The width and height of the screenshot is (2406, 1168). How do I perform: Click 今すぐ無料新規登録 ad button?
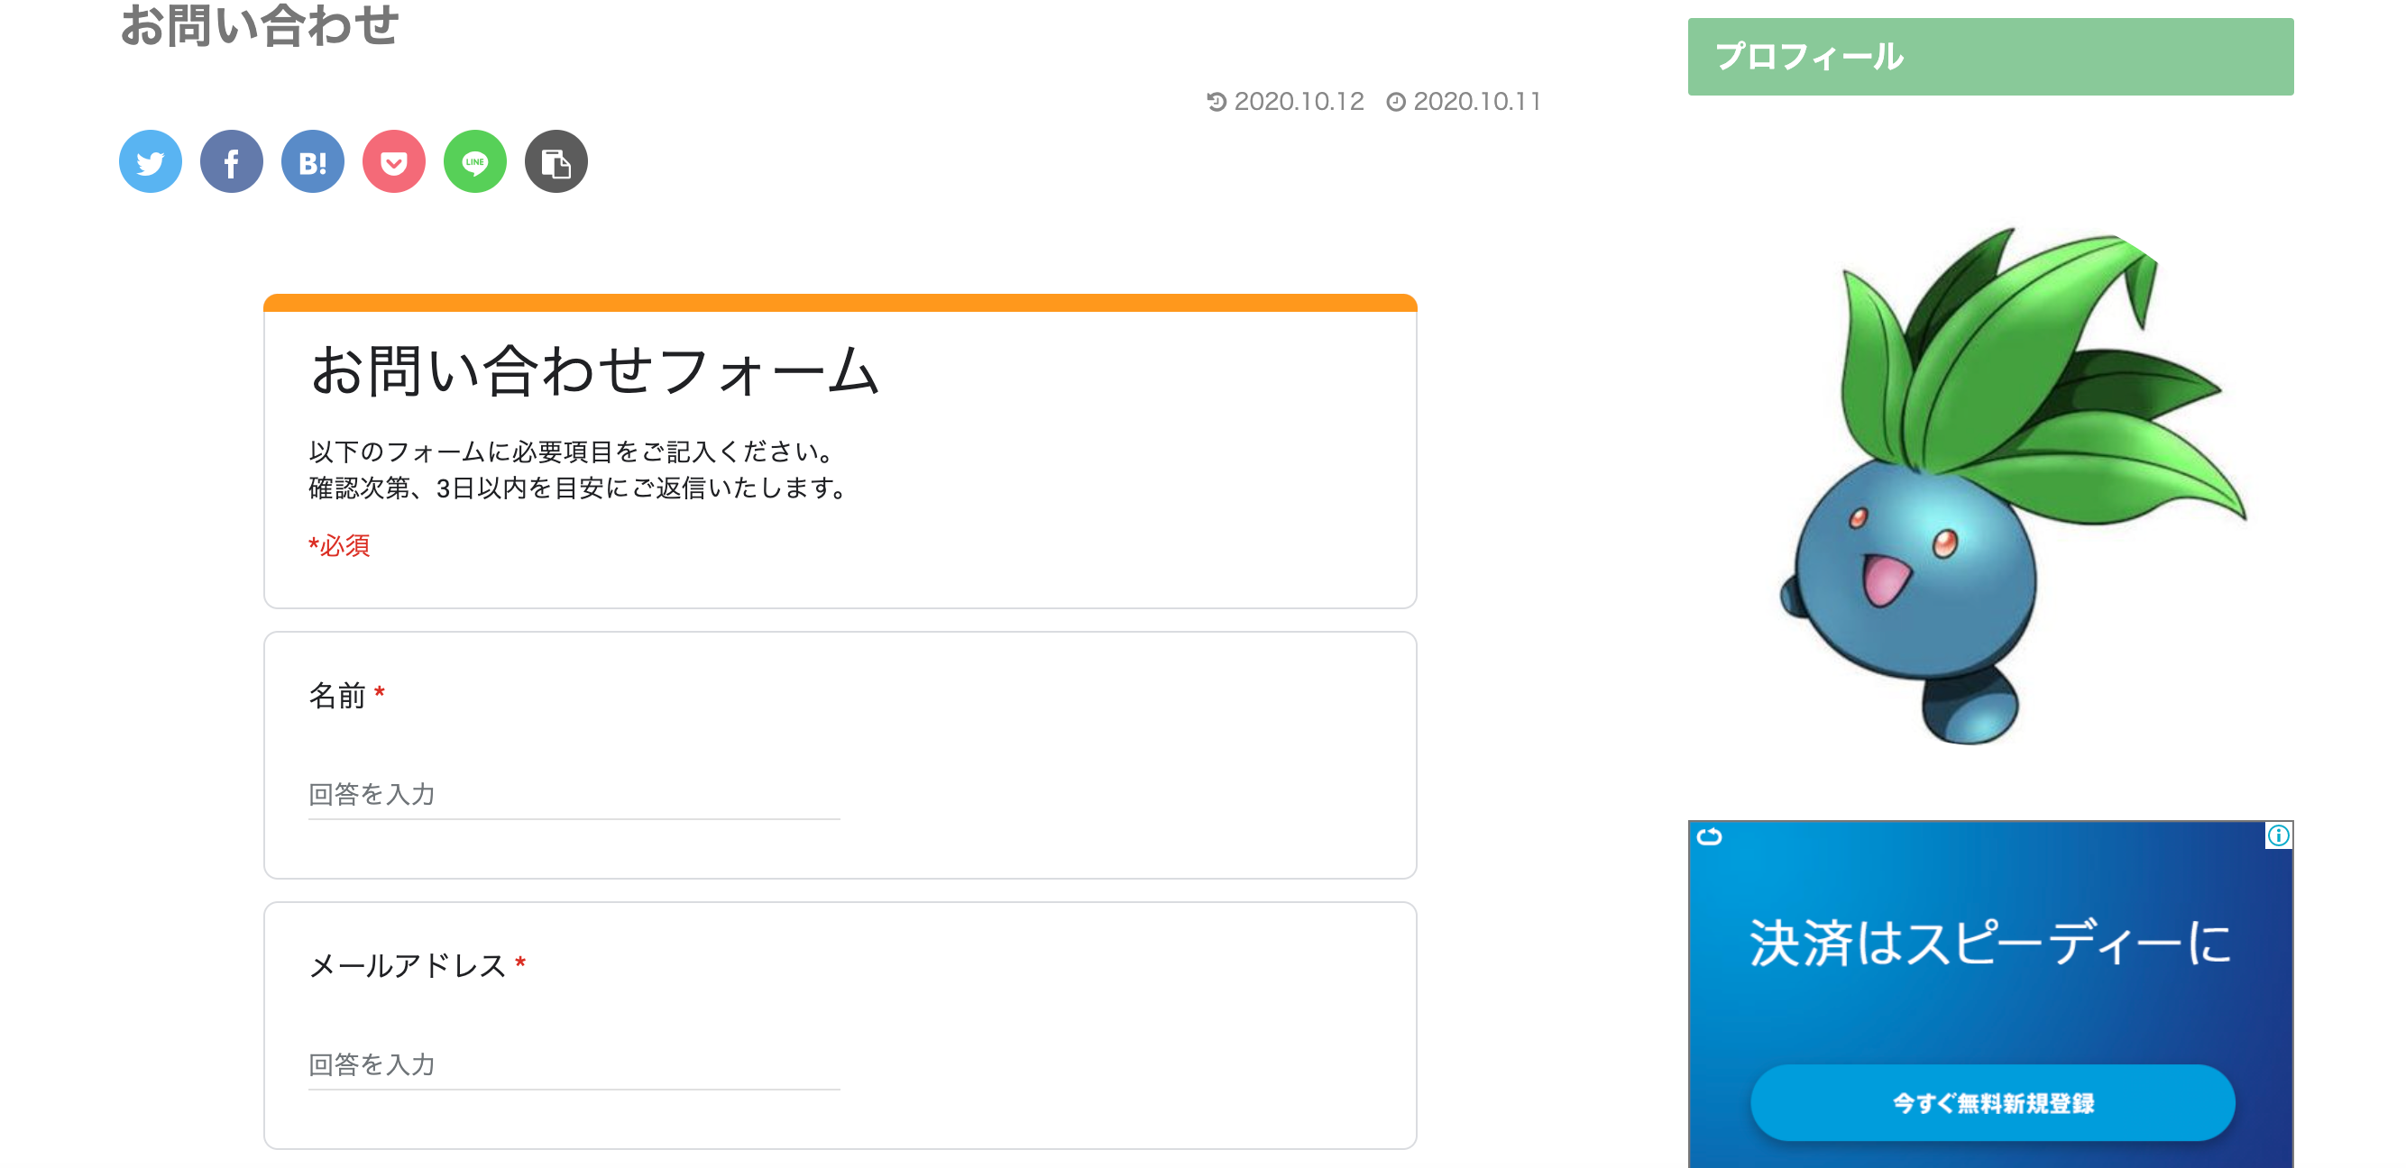pyautogui.click(x=1992, y=1102)
